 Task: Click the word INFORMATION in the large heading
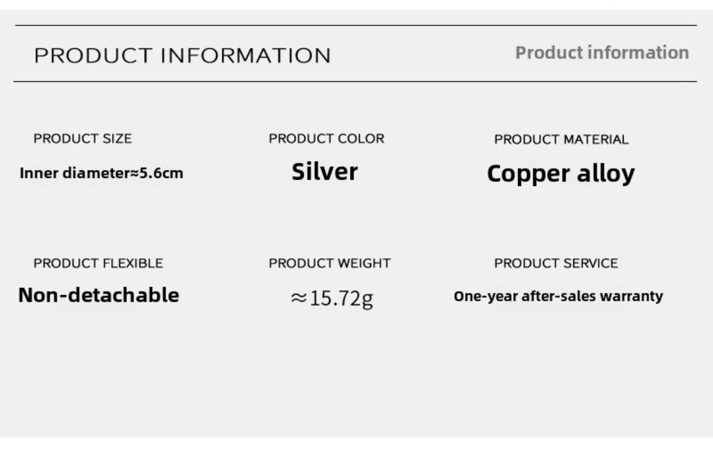pyautogui.click(x=246, y=56)
